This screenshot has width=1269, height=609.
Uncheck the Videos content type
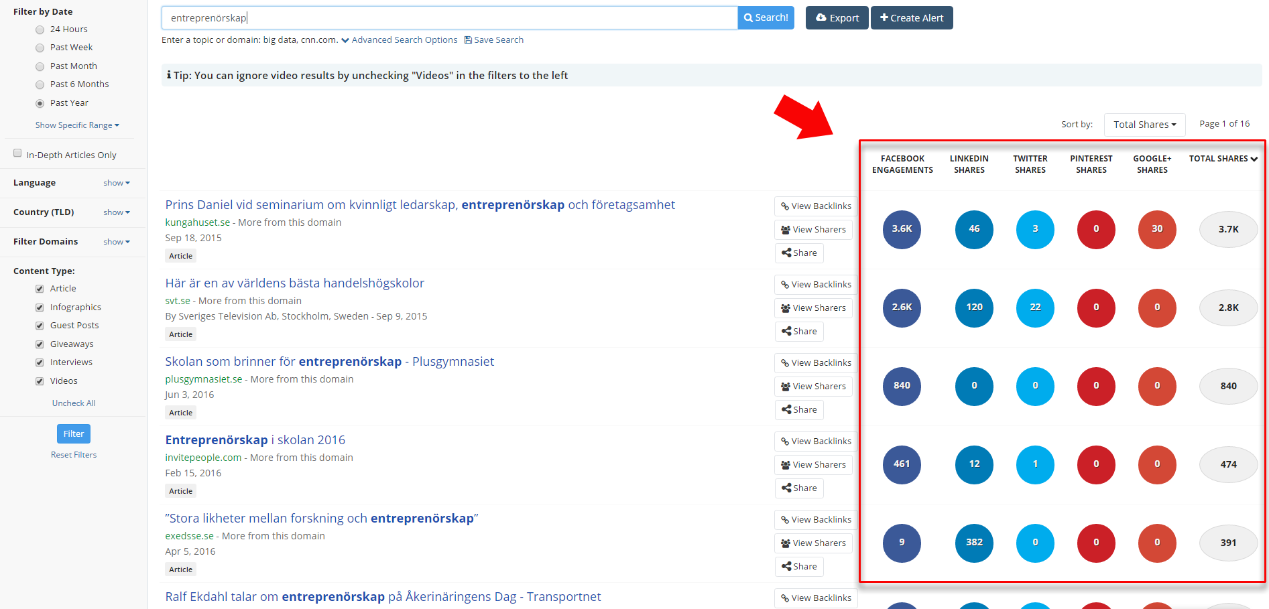(x=40, y=381)
